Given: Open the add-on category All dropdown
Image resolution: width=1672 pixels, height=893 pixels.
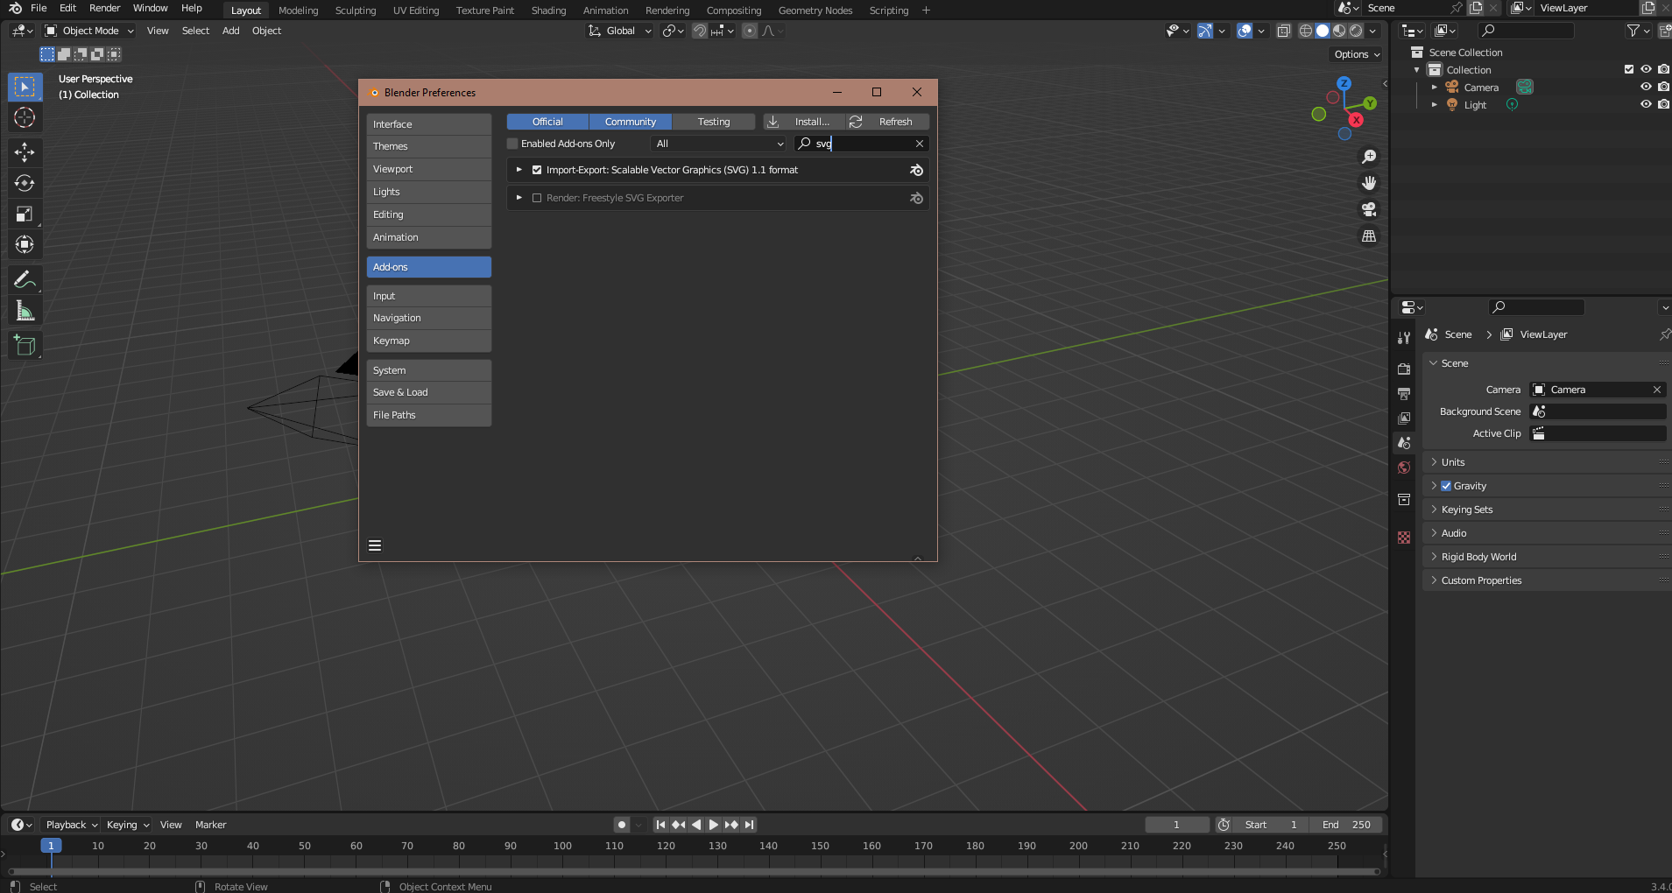Looking at the screenshot, I should click(719, 144).
